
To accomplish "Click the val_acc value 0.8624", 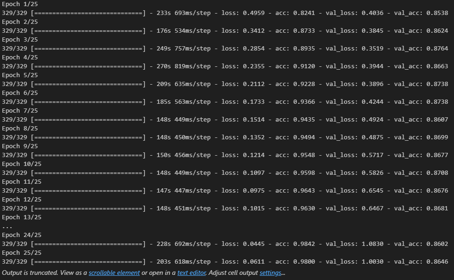I will 437,31.
